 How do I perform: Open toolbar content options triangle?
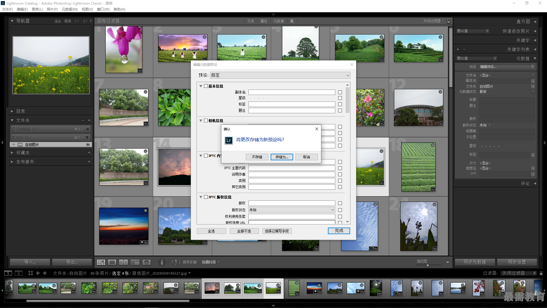pyautogui.click(x=448, y=262)
